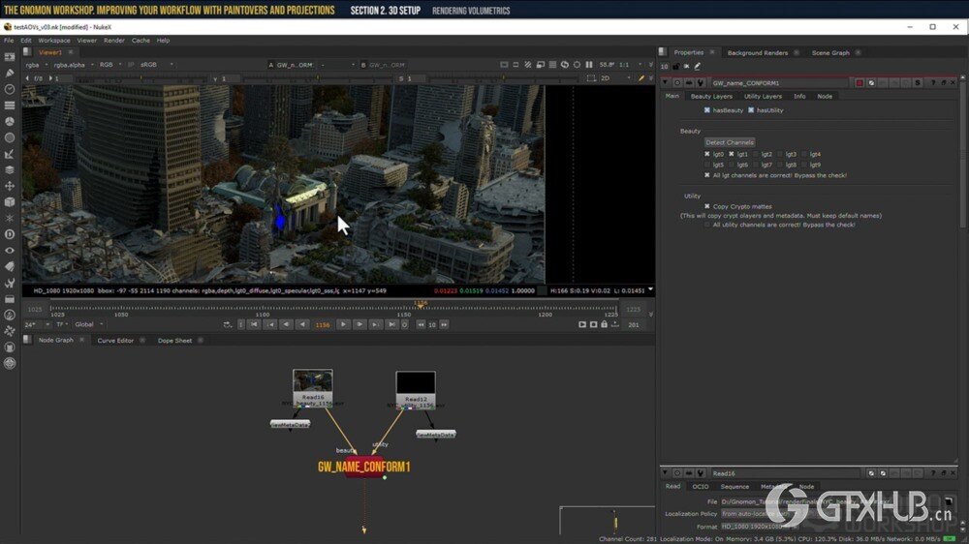Click the Detect Channels button

(730, 142)
